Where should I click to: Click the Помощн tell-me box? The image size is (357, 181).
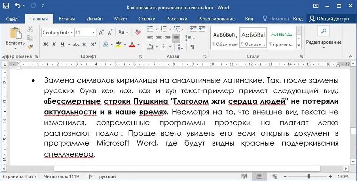tap(276, 19)
